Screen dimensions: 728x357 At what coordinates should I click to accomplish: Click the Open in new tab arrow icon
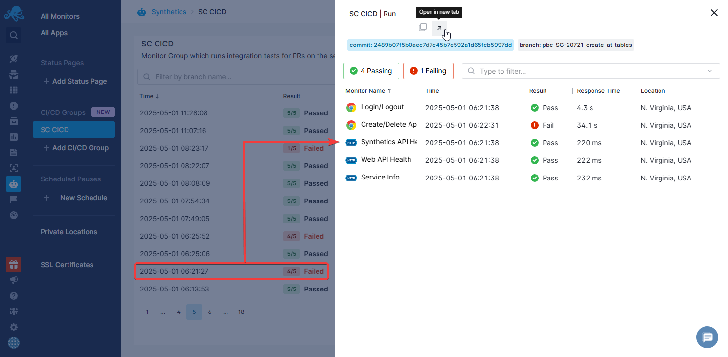coord(439,28)
